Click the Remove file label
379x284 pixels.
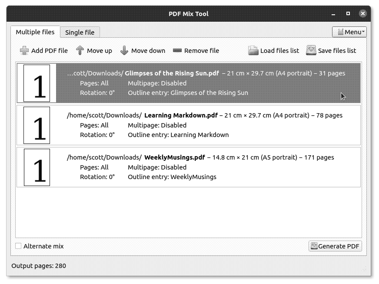tap(202, 51)
